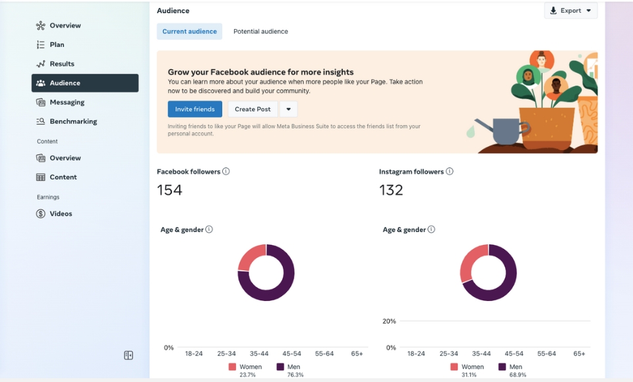View the Facebook Age & gender donut chart

click(x=266, y=272)
